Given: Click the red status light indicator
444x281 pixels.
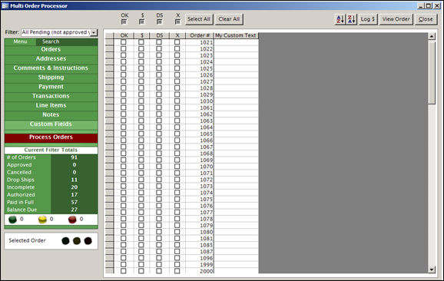Looking at the screenshot, I should click(x=72, y=220).
